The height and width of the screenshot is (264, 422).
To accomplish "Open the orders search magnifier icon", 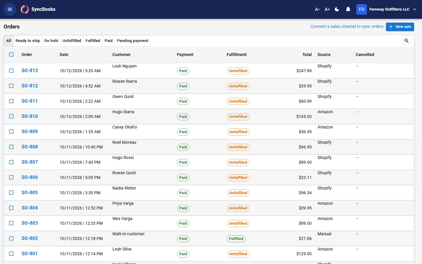I will [406, 41].
